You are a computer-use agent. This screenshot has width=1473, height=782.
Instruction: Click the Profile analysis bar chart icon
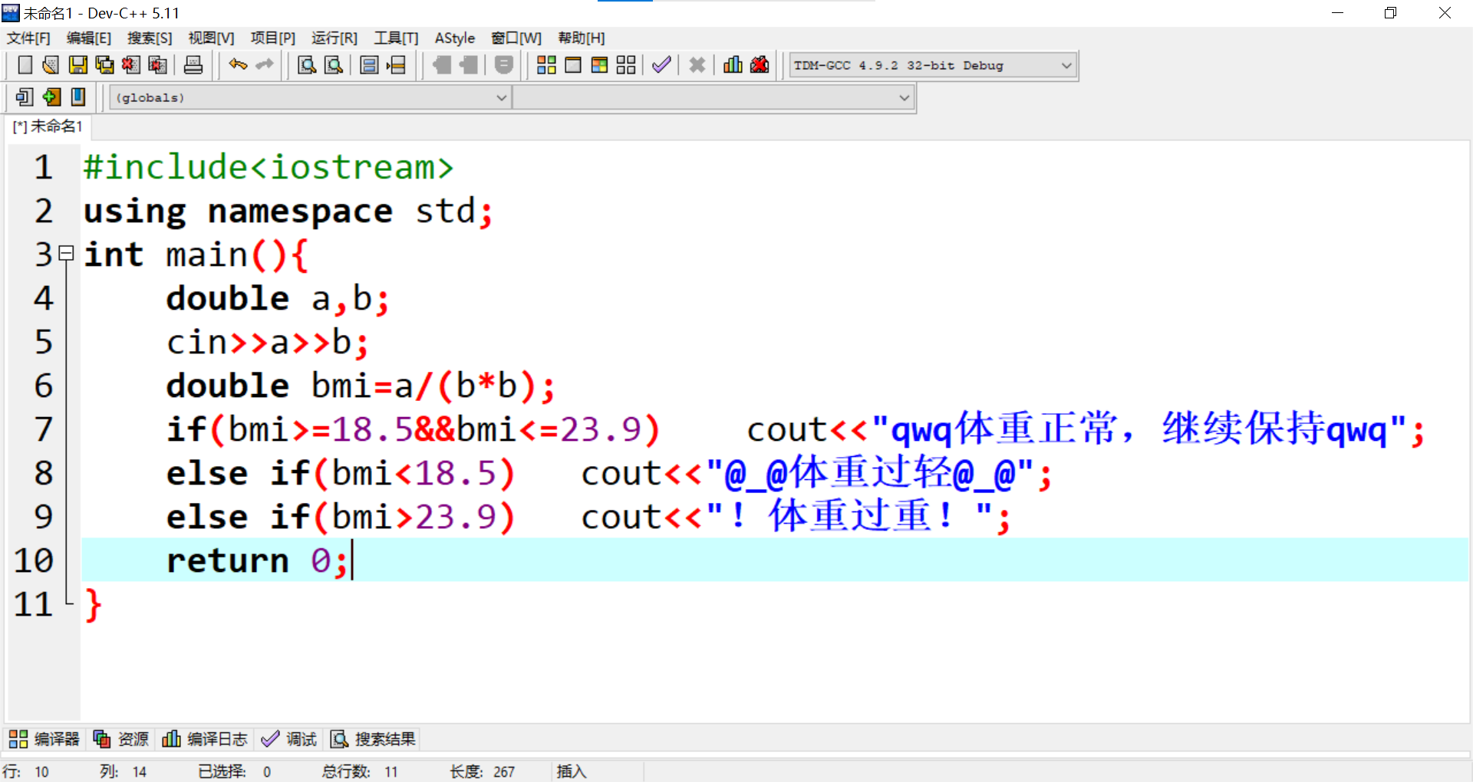733,65
